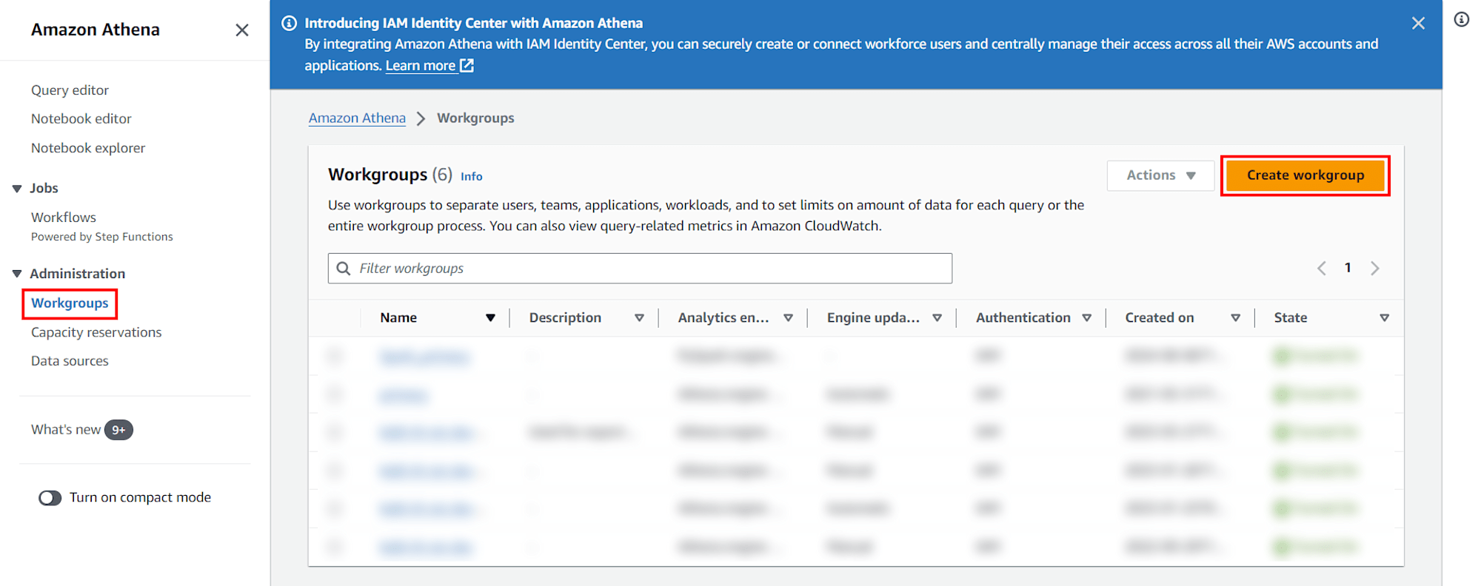Collapse the Jobs section

pyautogui.click(x=17, y=189)
